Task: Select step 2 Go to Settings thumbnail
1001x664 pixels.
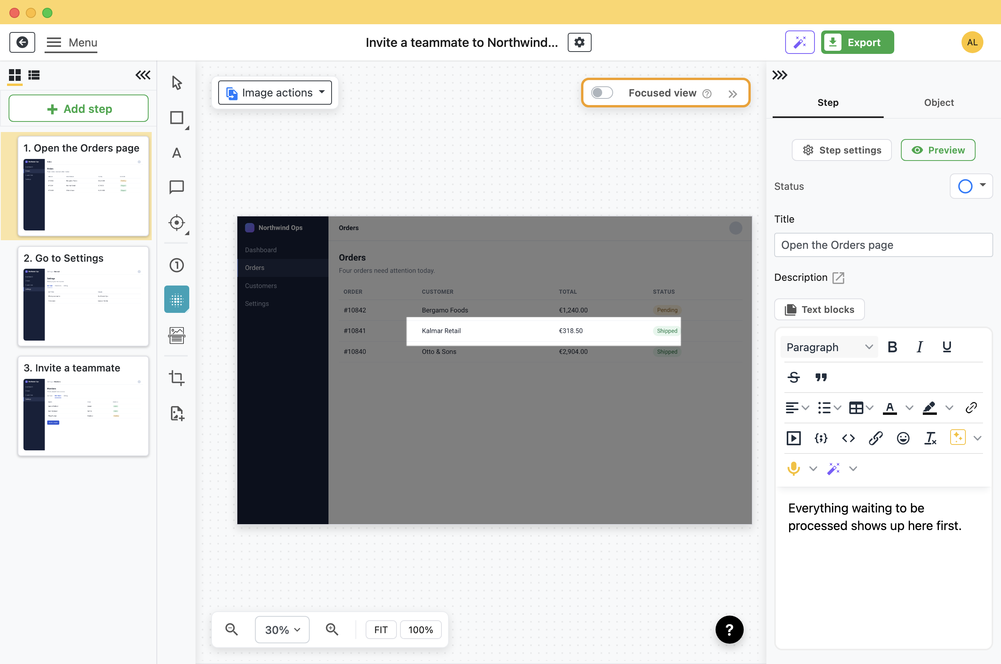Action: coord(83,296)
